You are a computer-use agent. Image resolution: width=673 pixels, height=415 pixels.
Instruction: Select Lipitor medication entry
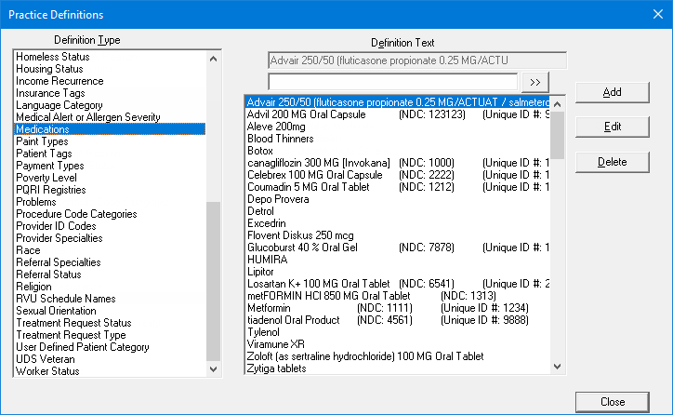pos(398,272)
